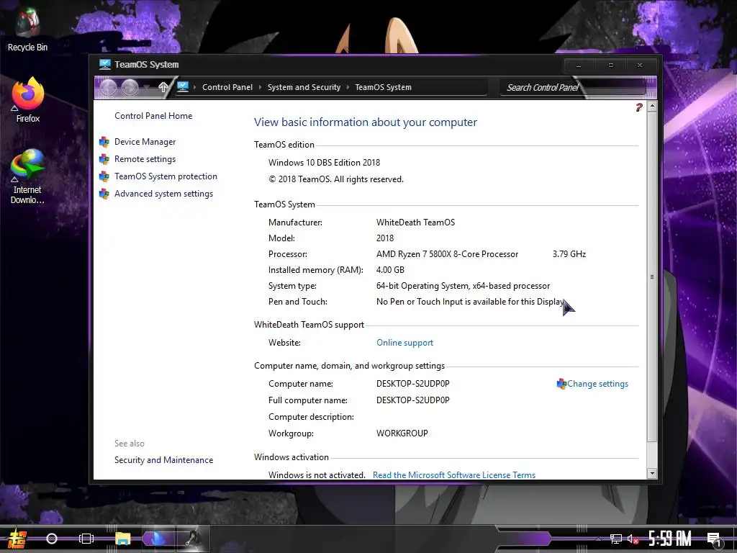Viewport: 737px width, 553px height.
Task: Open the Action Center notification icon
Action: point(715,539)
